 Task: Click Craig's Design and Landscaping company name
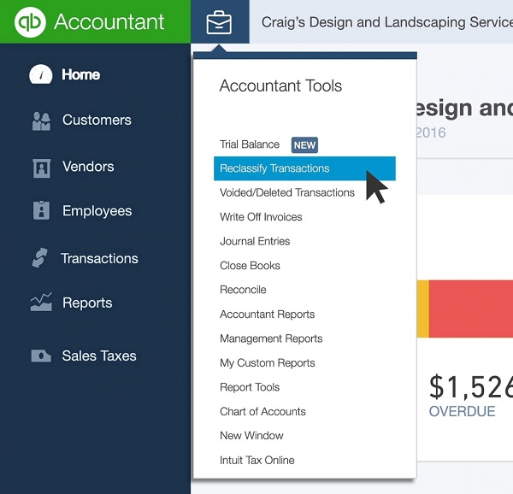coord(387,22)
